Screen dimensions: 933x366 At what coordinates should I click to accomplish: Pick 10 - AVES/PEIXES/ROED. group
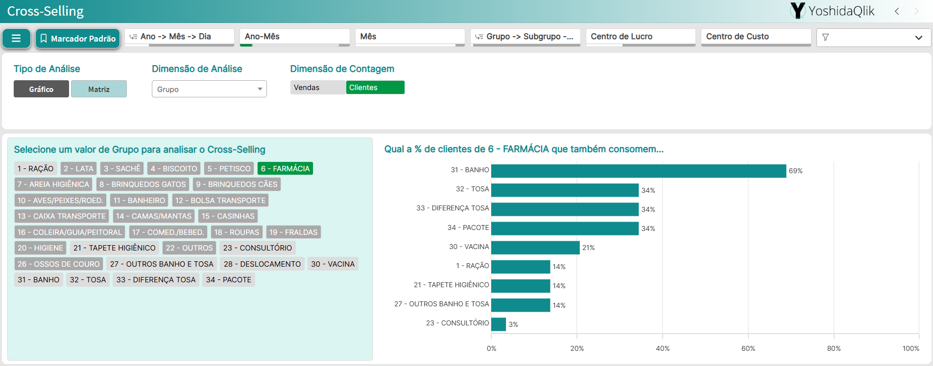(x=60, y=200)
